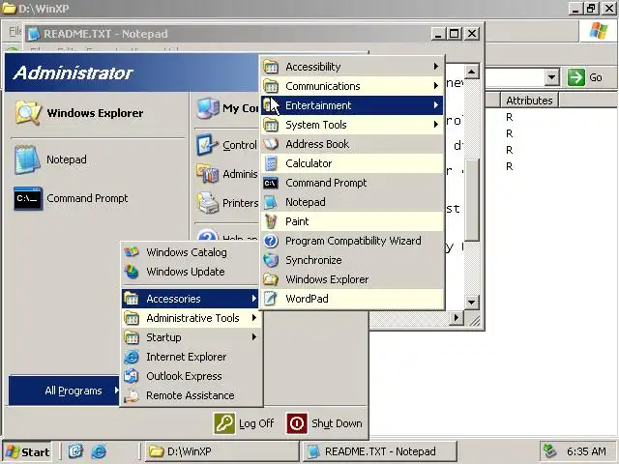619x464 pixels.
Task: Expand Communications submenu arrow
Action: pyautogui.click(x=436, y=86)
